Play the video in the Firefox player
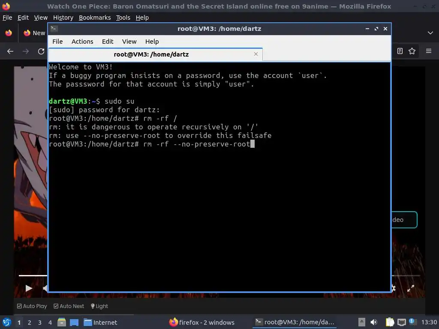The image size is (439, 329). click(29, 288)
